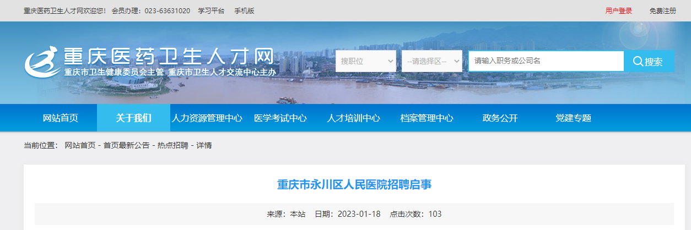This screenshot has height=230, width=691.
Task: Click the date text 2023-01-18
Action: click(x=359, y=214)
